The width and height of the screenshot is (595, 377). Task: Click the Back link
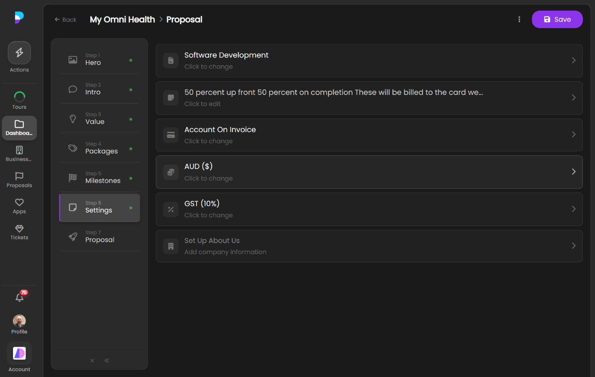tap(65, 20)
